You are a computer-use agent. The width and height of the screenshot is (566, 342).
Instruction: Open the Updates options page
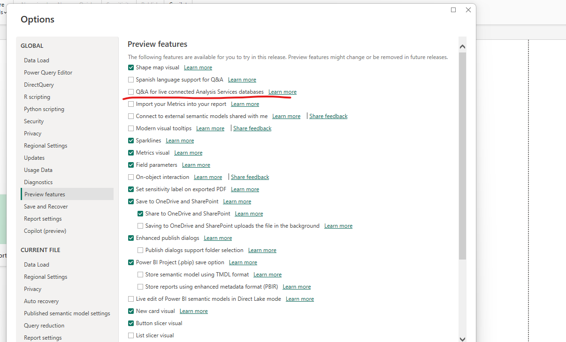coord(67,158)
